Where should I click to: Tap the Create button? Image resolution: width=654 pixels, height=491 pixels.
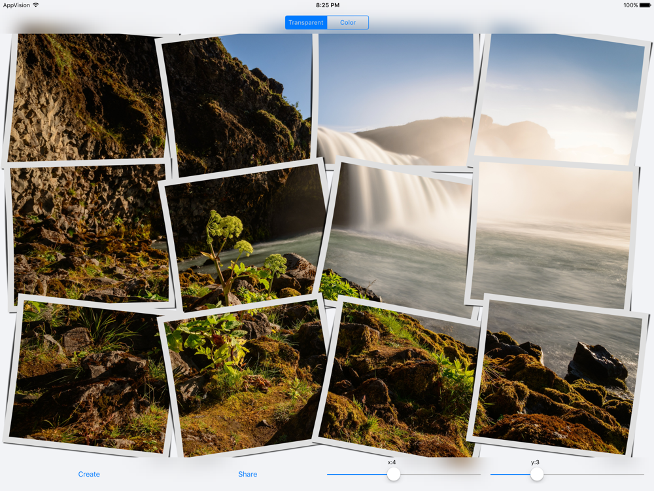pos(89,474)
